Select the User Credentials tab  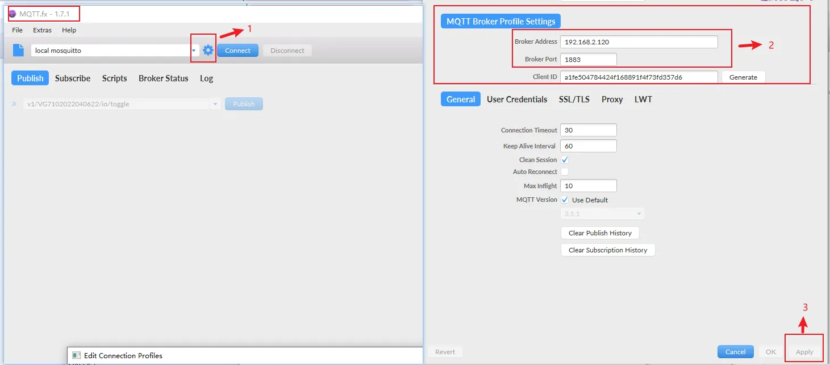517,99
